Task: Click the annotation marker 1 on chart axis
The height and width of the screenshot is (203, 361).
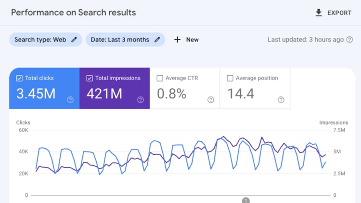Action: click(x=245, y=200)
